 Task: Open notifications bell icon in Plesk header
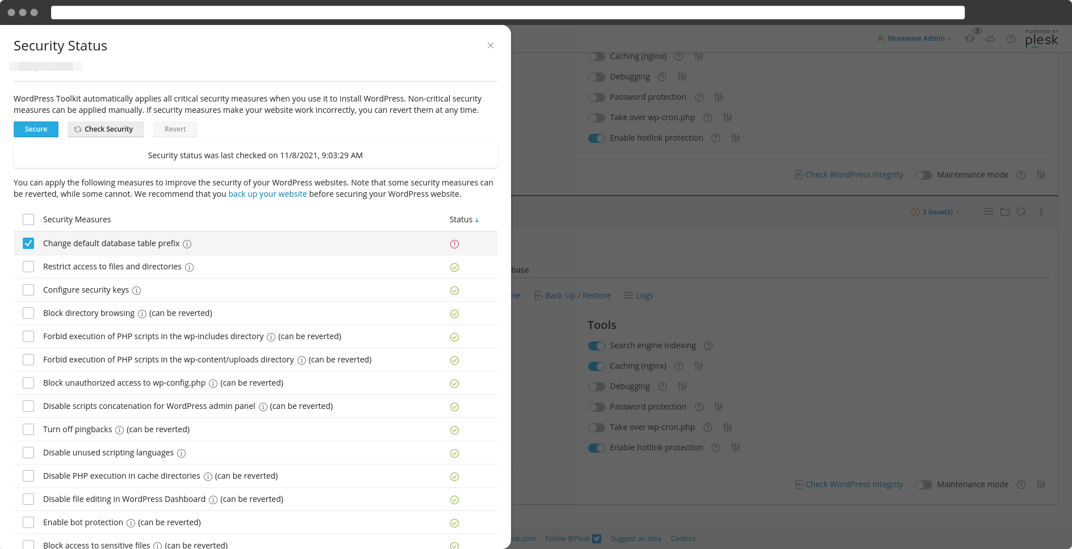970,39
